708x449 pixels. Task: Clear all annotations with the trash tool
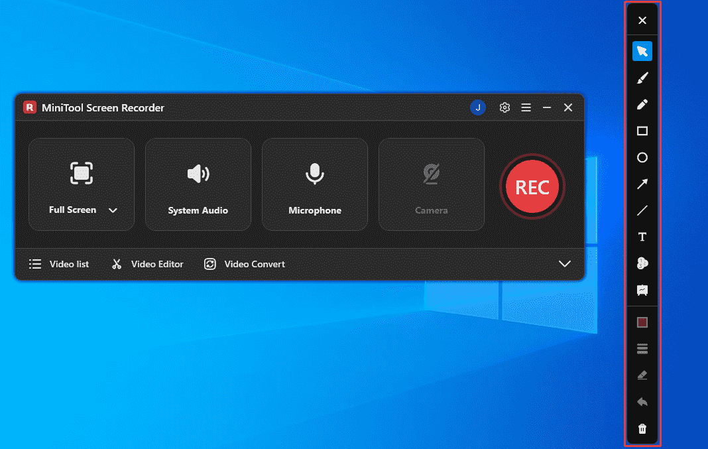[x=642, y=428]
